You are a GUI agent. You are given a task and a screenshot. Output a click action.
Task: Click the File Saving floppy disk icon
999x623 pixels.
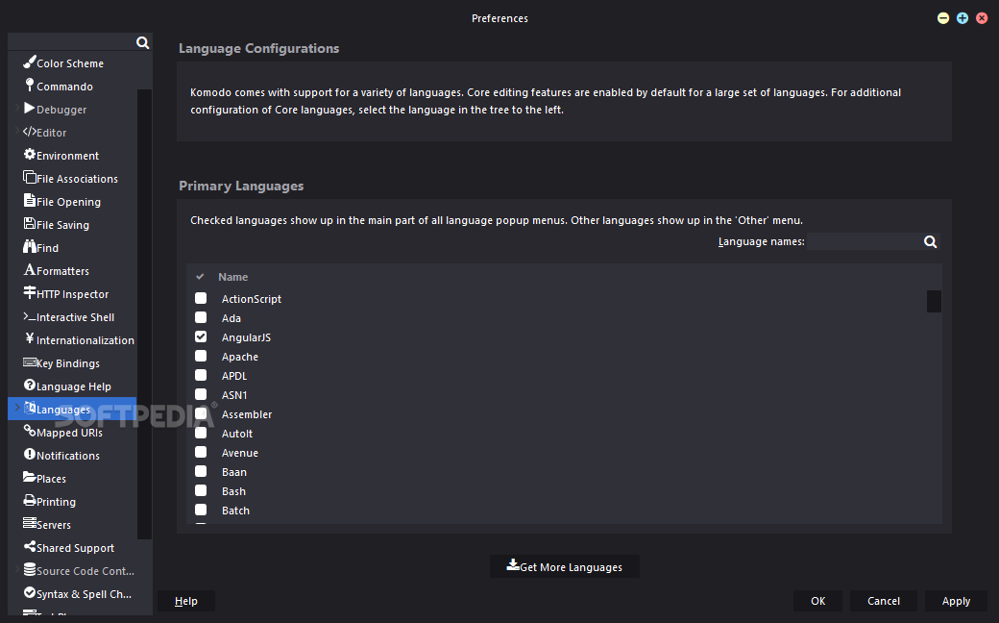tap(30, 223)
